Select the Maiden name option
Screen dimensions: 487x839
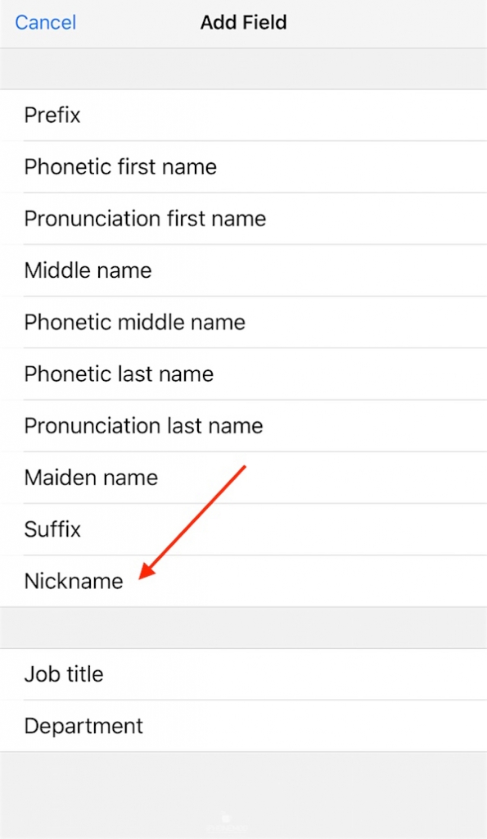tap(243, 478)
